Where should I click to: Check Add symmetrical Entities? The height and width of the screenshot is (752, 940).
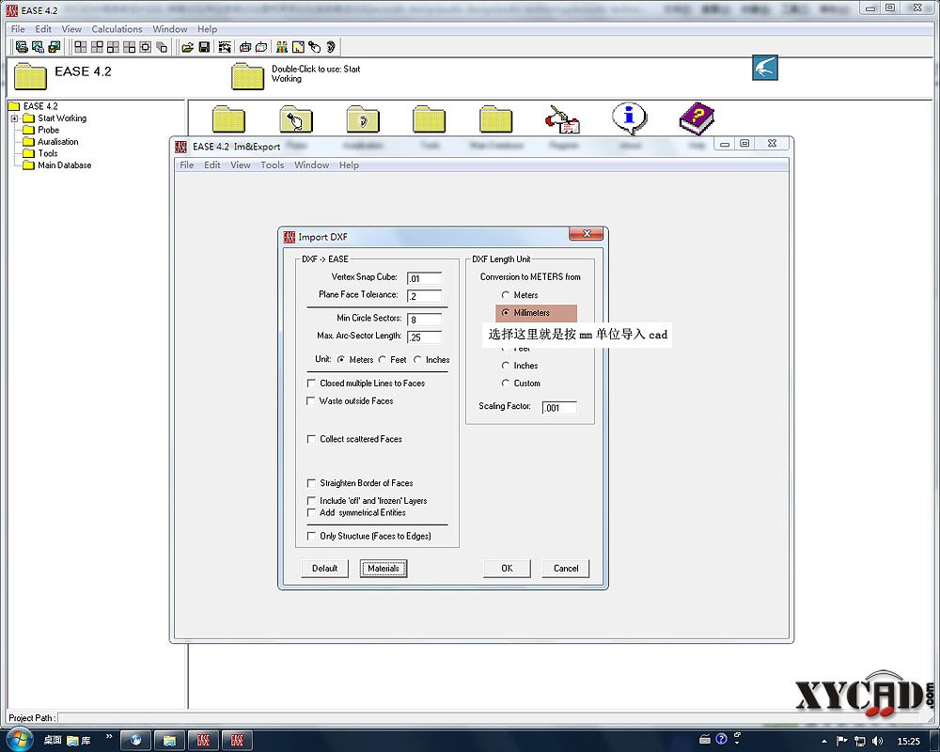pyautogui.click(x=311, y=512)
